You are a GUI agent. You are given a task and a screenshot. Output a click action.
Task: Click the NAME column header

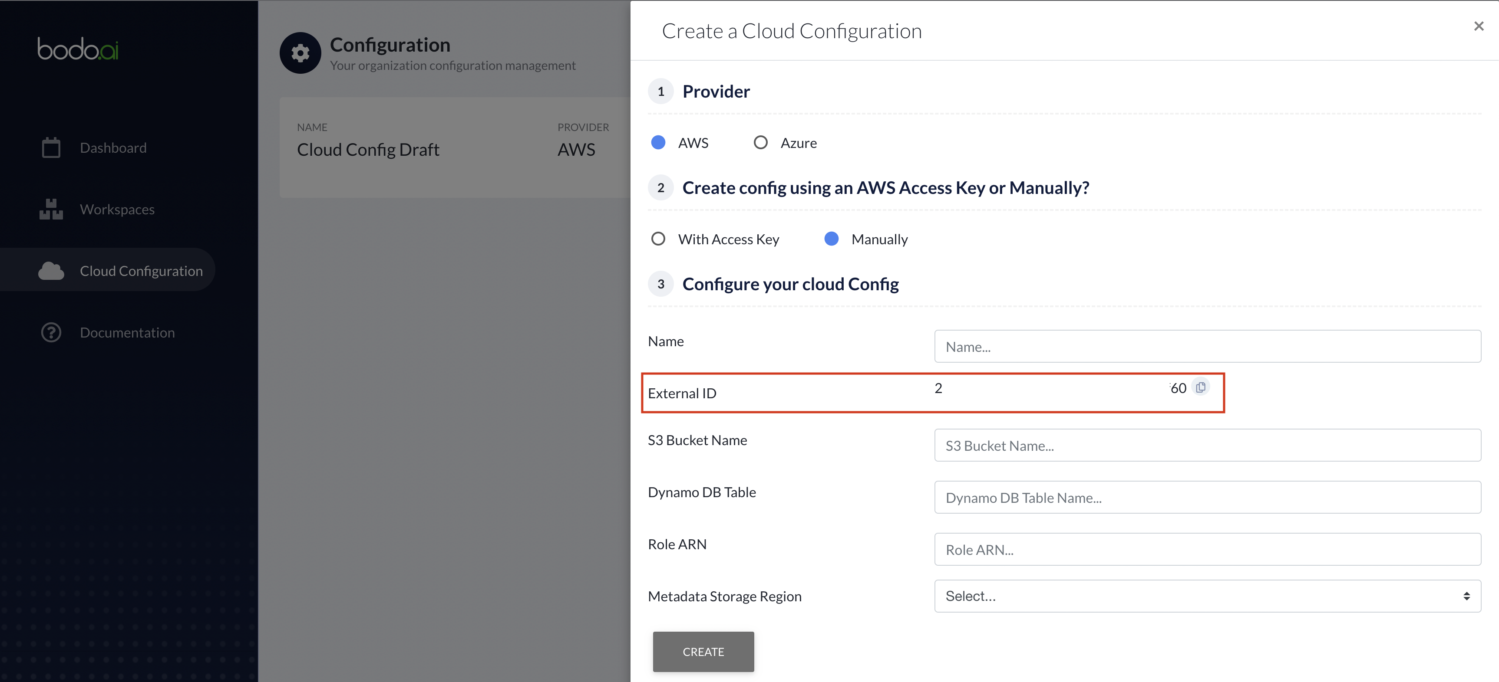pyautogui.click(x=313, y=127)
